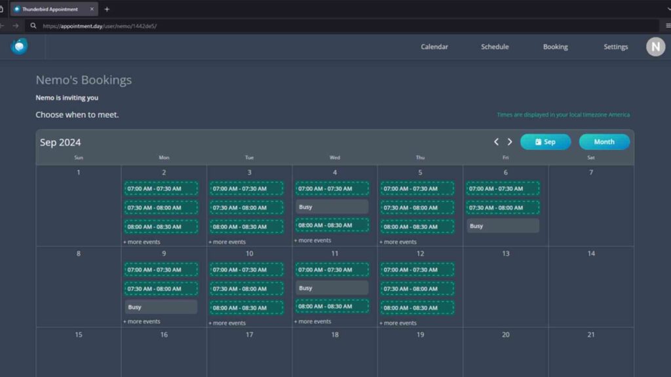
Task: Show more events on Tuesday 3
Action: [227, 242]
